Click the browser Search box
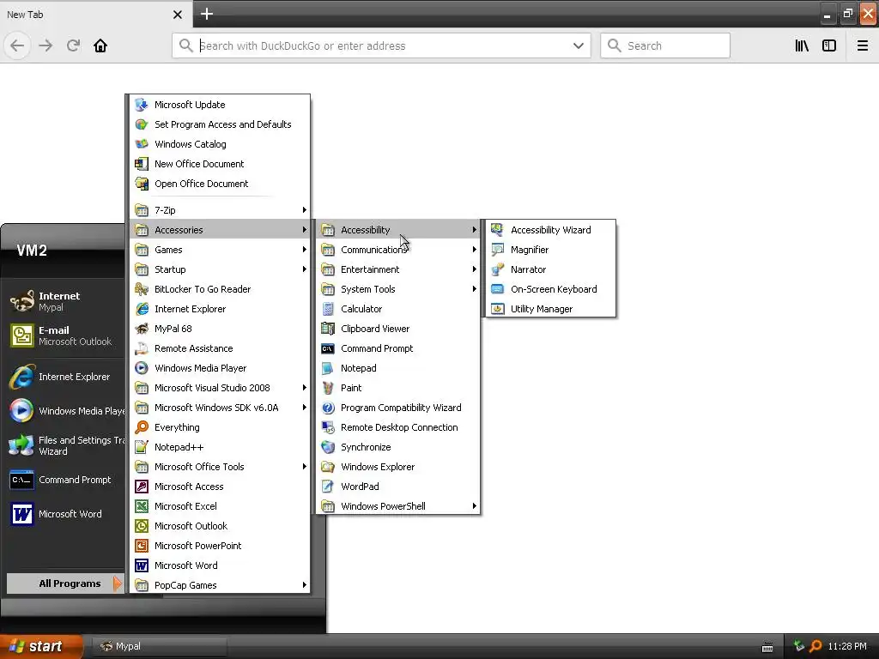 (665, 45)
